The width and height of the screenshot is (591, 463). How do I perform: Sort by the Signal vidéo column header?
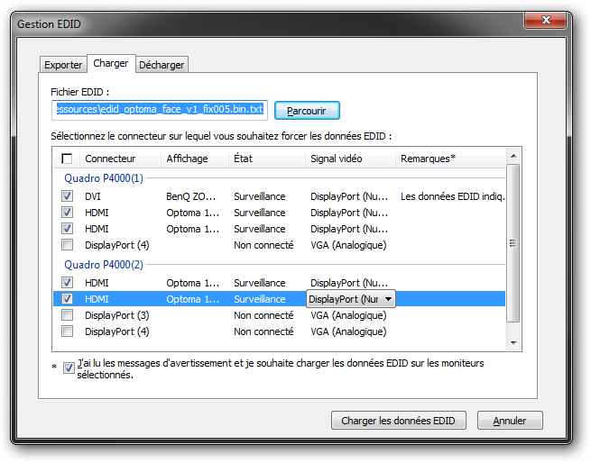[348, 159]
